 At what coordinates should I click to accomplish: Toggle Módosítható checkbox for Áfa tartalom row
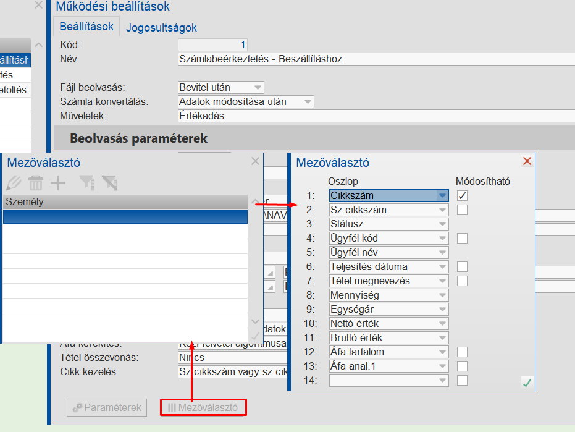click(x=462, y=352)
